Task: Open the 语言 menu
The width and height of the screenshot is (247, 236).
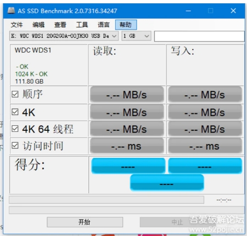Action: click(104, 25)
